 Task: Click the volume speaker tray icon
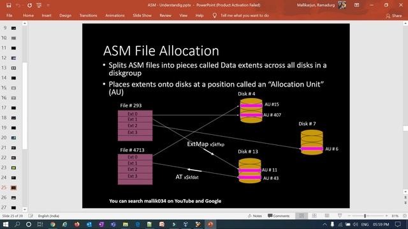coord(356,225)
